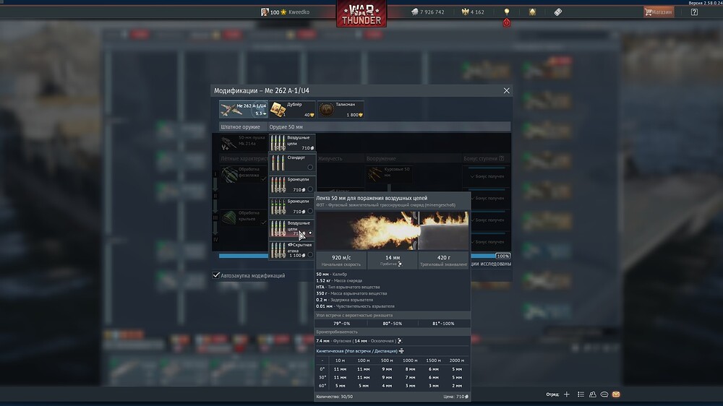The height and width of the screenshot is (406, 723).
Task: Open the contacts friends icon
Action: pos(593,394)
